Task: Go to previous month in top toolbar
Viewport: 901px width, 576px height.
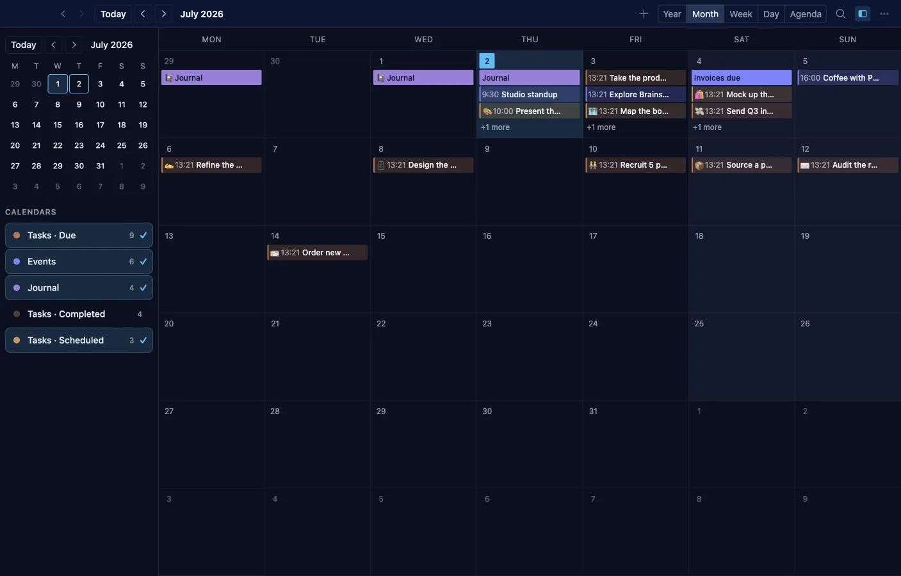Action: 143,13
